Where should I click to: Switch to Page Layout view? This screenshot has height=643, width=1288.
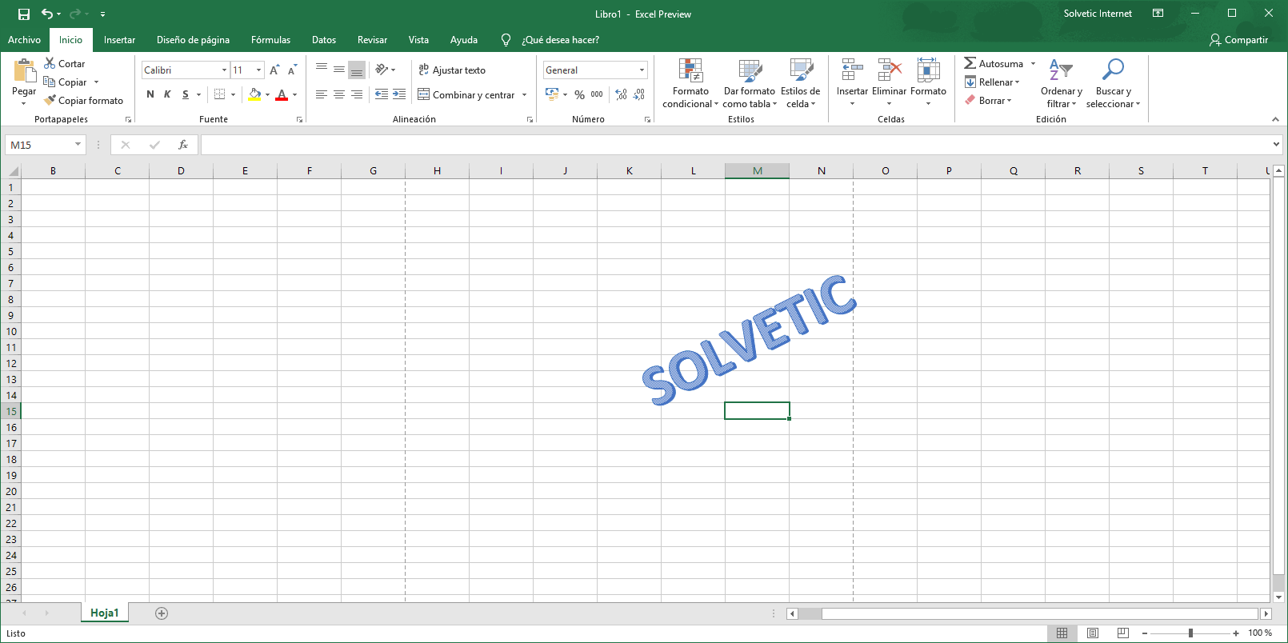coord(1093,633)
